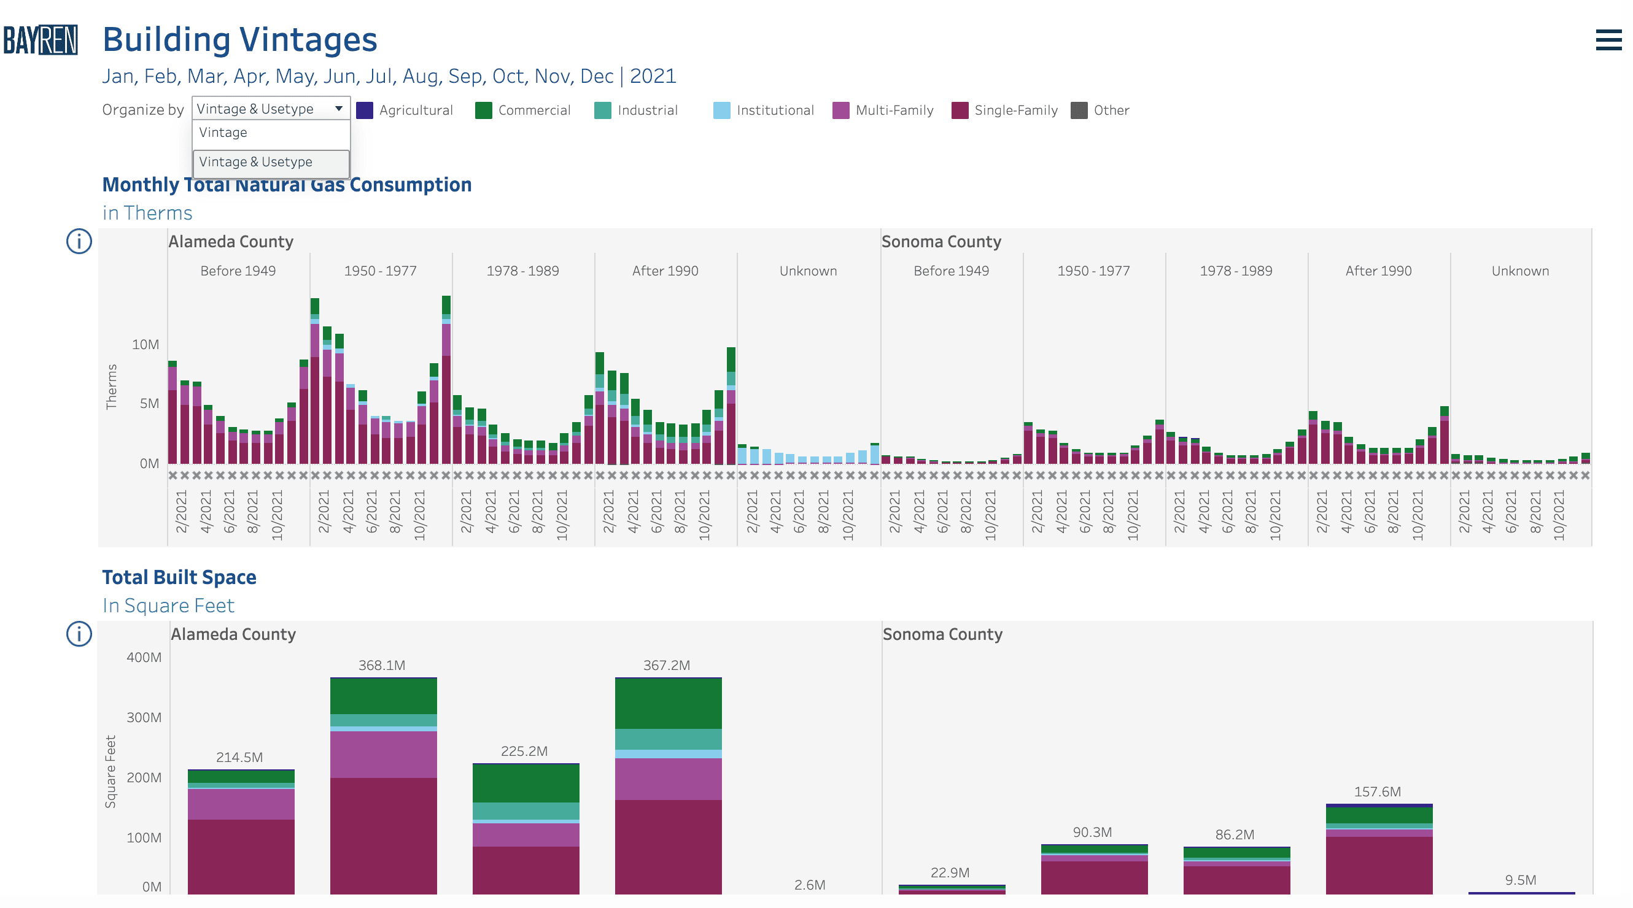
Task: Click Sonoma 86.2M bar in built space chart
Action: coord(1236,870)
